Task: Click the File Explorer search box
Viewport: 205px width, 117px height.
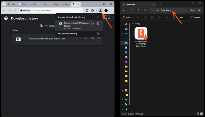Action: (195, 10)
